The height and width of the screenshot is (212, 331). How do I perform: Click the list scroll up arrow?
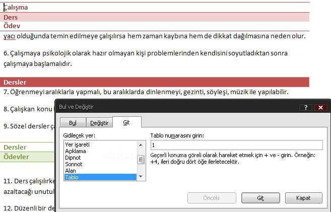141,145
